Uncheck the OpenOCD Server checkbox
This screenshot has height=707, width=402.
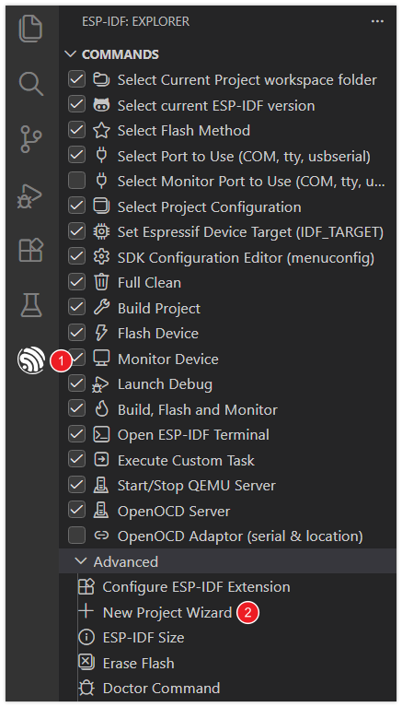click(x=76, y=511)
